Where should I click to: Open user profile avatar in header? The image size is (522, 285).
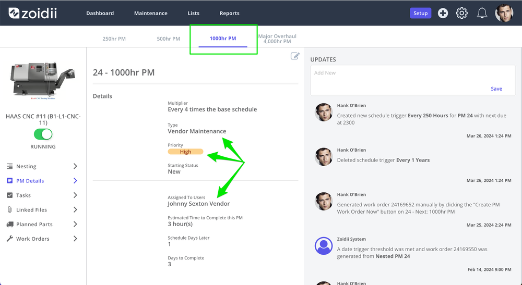(504, 14)
